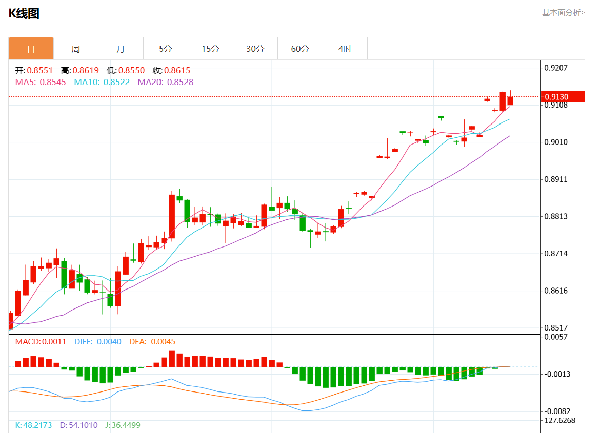Image resolution: width=600 pixels, height=433 pixels.
Task: Select the 日 daily chart tab
Action: (31, 49)
